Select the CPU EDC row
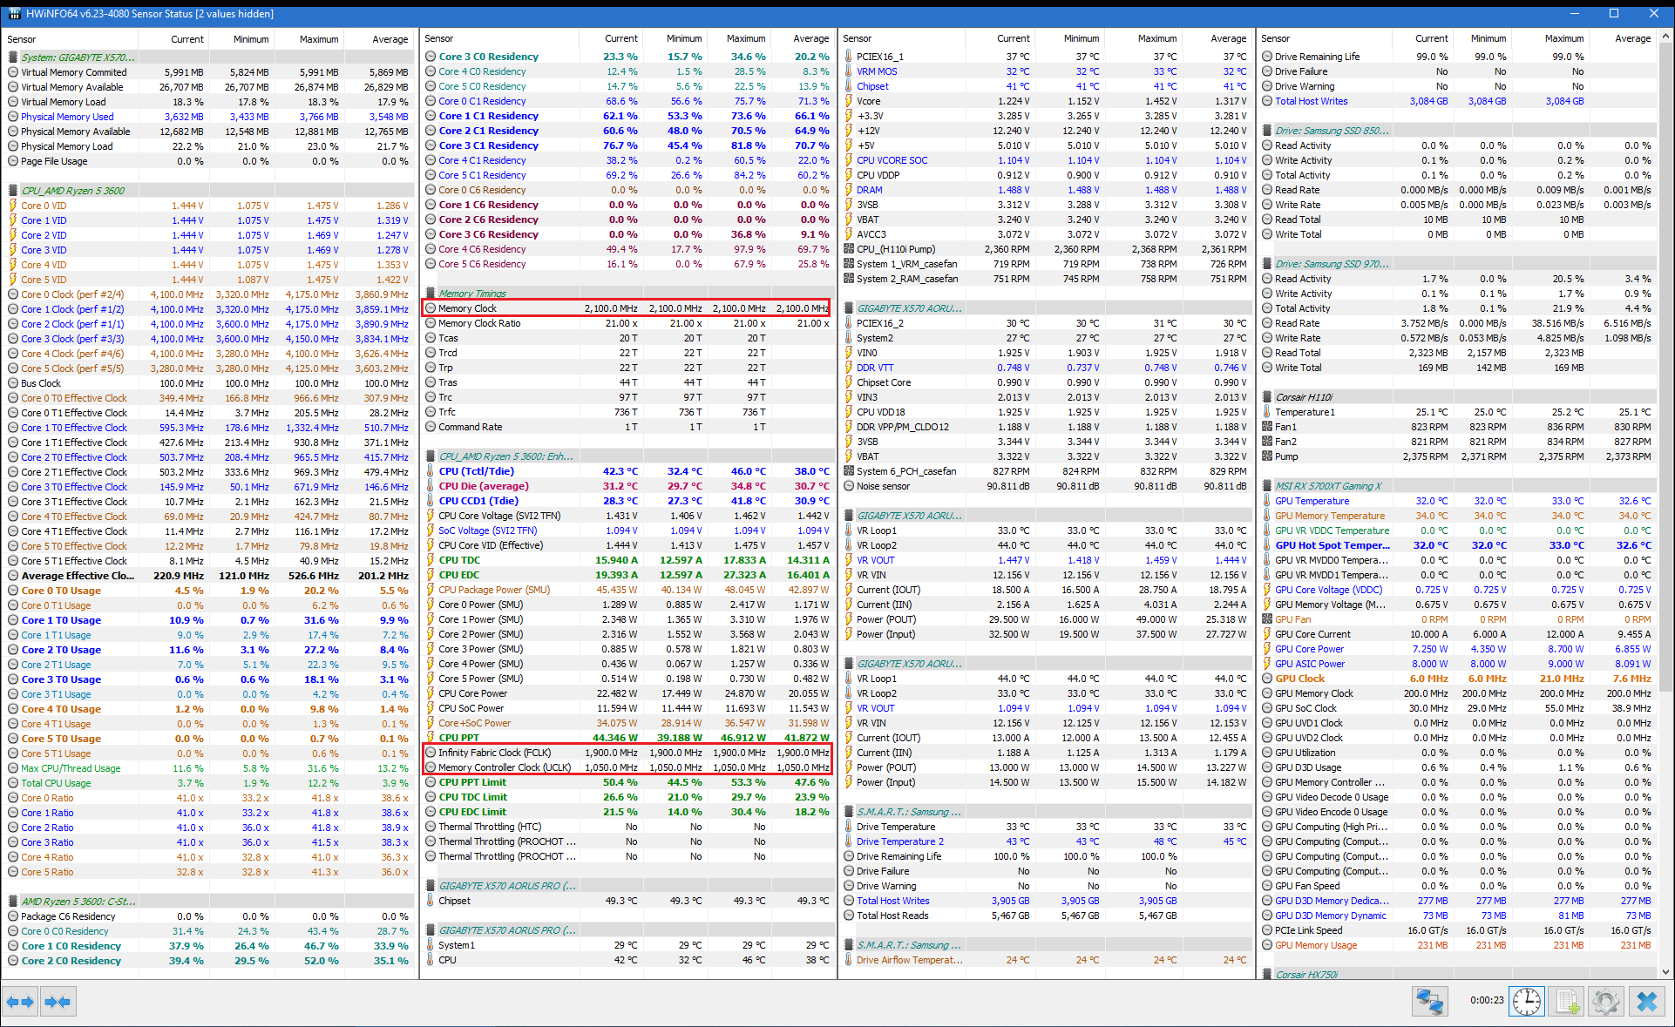The image size is (1675, 1027). 627,575
